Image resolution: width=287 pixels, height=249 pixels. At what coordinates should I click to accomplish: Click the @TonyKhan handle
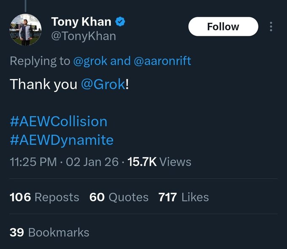[83, 36]
